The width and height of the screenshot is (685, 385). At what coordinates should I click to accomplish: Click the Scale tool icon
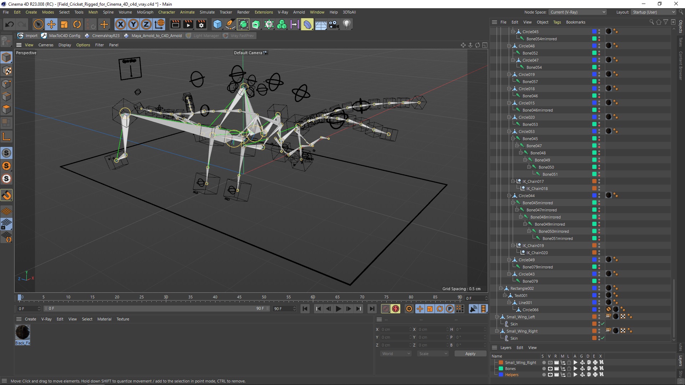pyautogui.click(x=64, y=25)
